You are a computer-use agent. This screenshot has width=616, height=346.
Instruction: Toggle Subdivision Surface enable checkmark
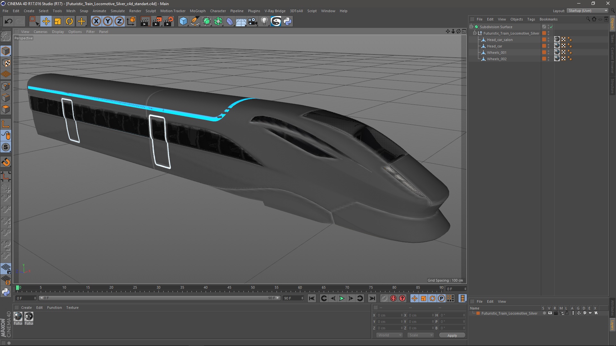551,27
